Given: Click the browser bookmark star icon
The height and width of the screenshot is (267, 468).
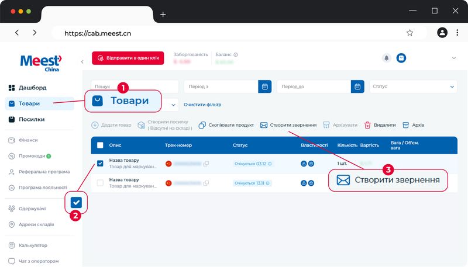Looking at the screenshot, I should click(410, 33).
